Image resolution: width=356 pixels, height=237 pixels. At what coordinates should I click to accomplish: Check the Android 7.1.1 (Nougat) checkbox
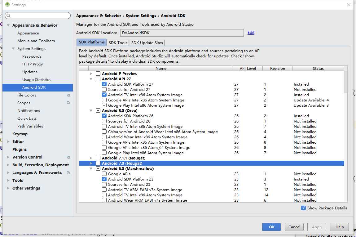click(x=98, y=158)
